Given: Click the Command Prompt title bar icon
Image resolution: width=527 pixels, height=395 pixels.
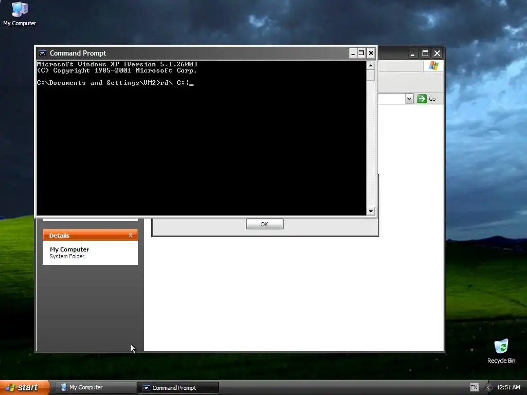Looking at the screenshot, I should tap(42, 53).
